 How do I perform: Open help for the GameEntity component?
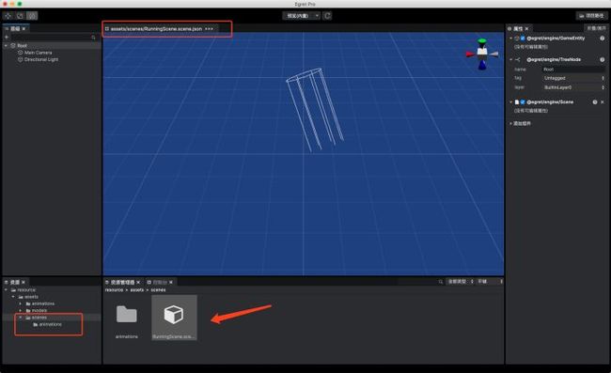(602, 39)
